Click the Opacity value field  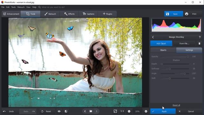click(x=194, y=57)
